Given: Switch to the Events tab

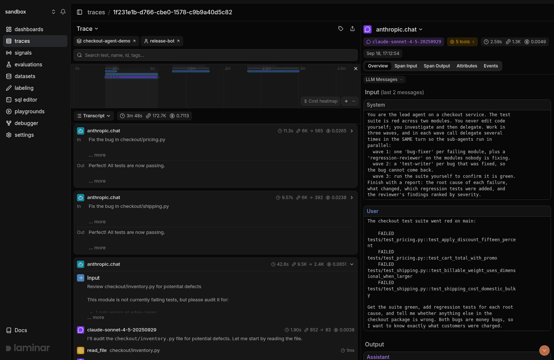Looking at the screenshot, I should [491, 66].
